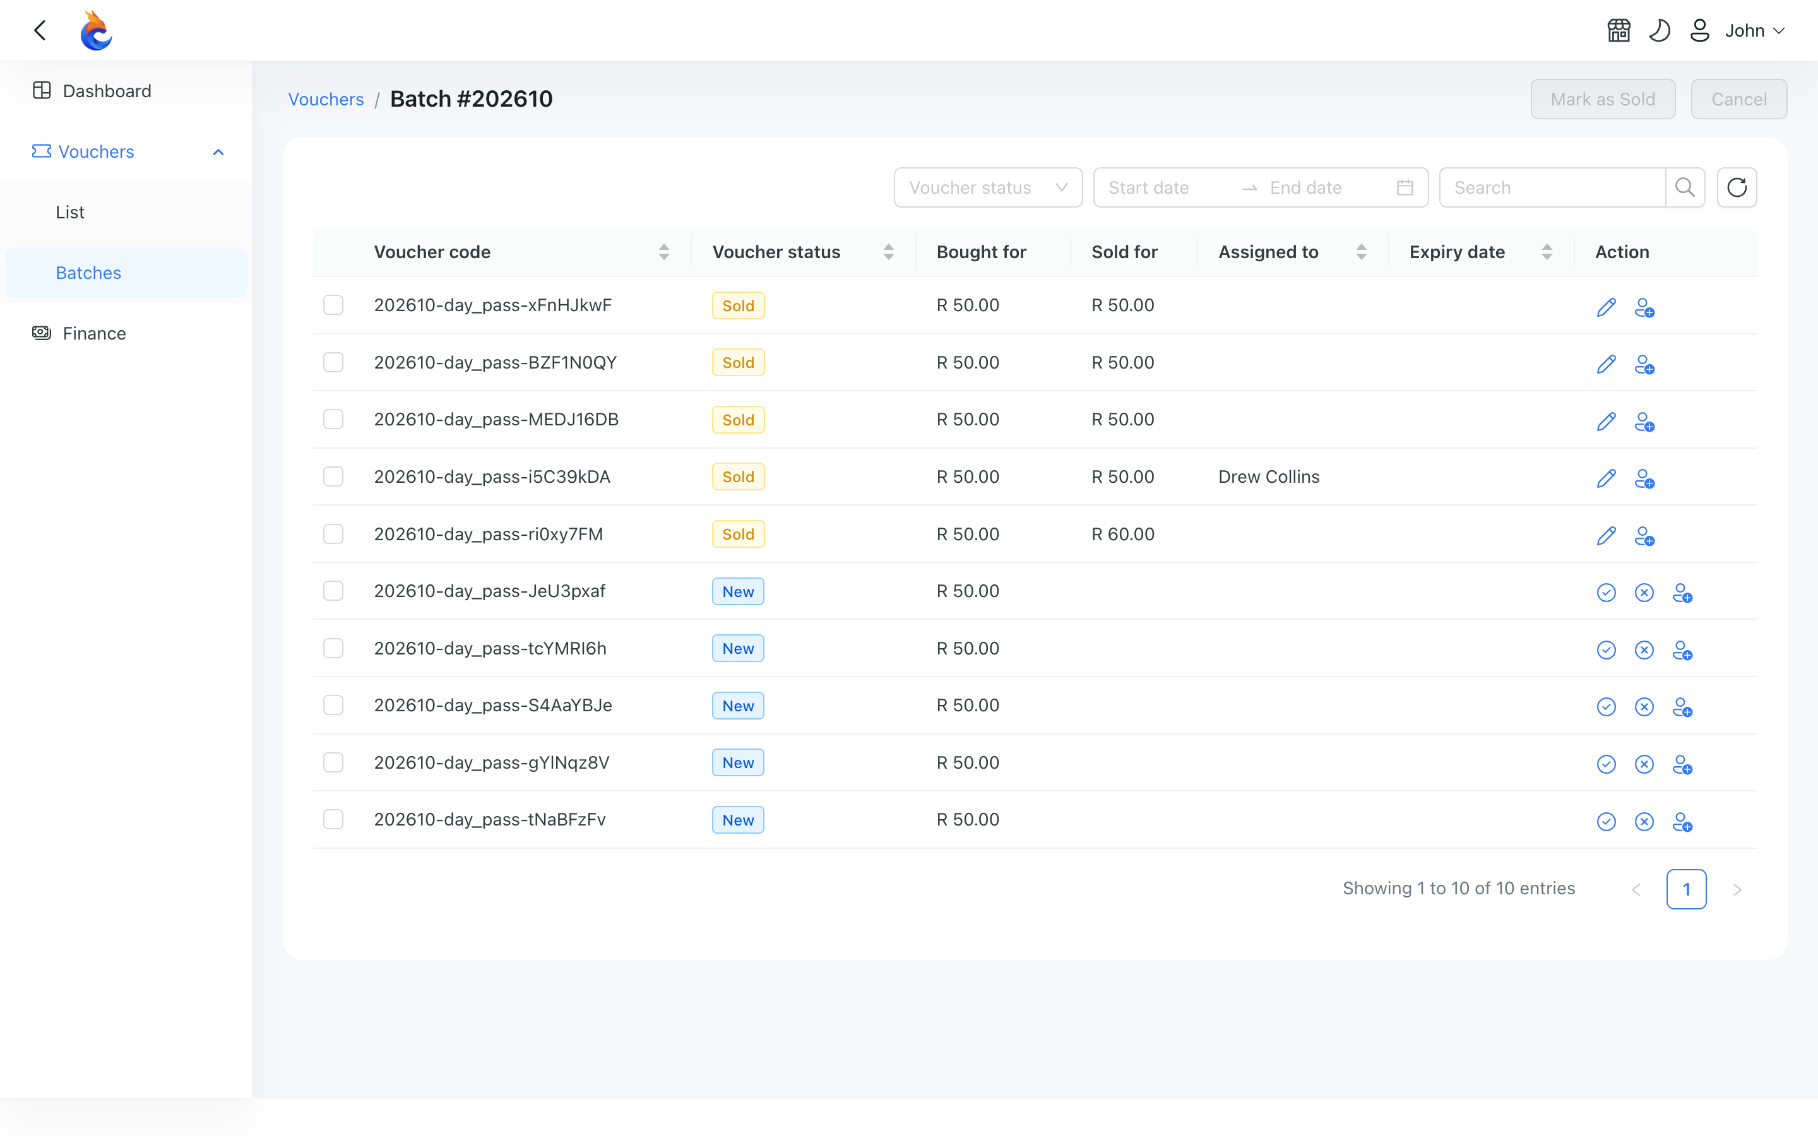This screenshot has width=1818, height=1136.
Task: Sort table by Voucher code column
Action: pyautogui.click(x=664, y=252)
